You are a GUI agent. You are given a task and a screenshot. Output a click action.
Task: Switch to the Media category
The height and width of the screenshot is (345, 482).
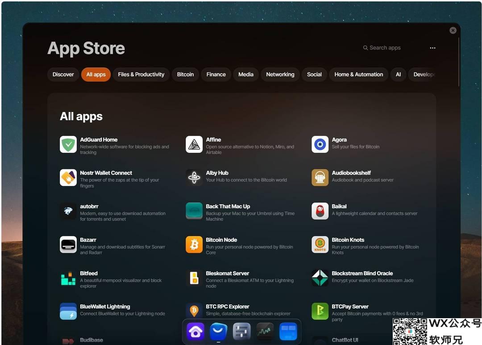coord(246,75)
